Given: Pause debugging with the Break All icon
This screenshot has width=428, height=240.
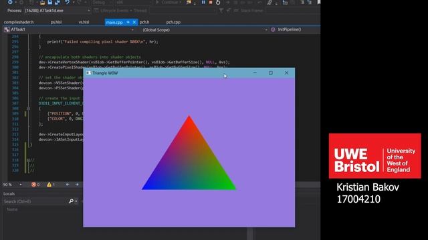Looking at the screenshot, I should click(x=203, y=2).
